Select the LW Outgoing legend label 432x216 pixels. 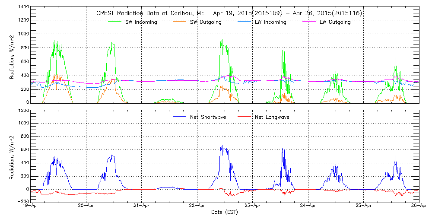tap(335, 22)
